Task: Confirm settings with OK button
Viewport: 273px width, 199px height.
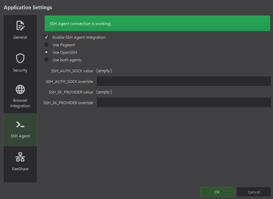Action: coord(217,192)
